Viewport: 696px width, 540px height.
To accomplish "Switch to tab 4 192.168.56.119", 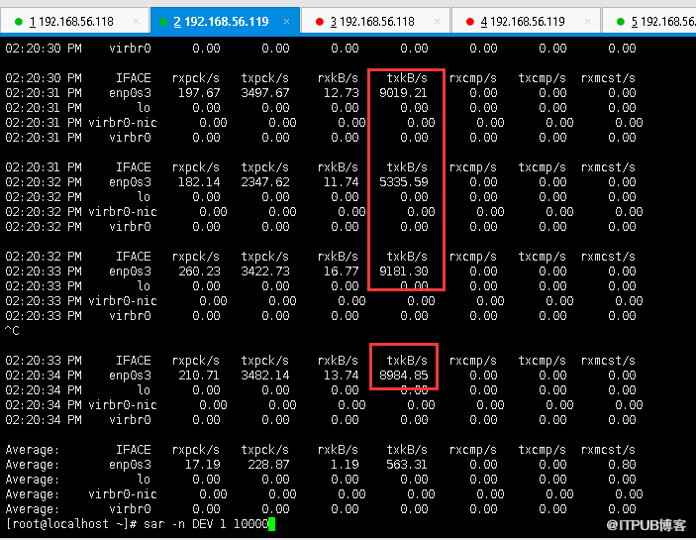I will click(522, 21).
